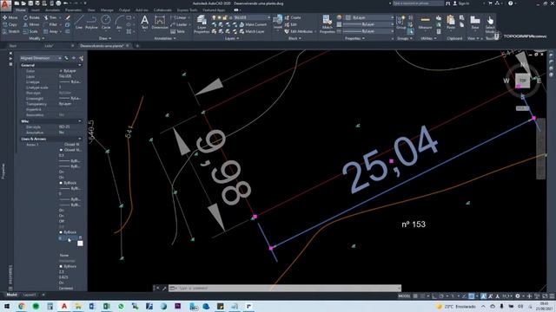Select the Array tool

50,31
